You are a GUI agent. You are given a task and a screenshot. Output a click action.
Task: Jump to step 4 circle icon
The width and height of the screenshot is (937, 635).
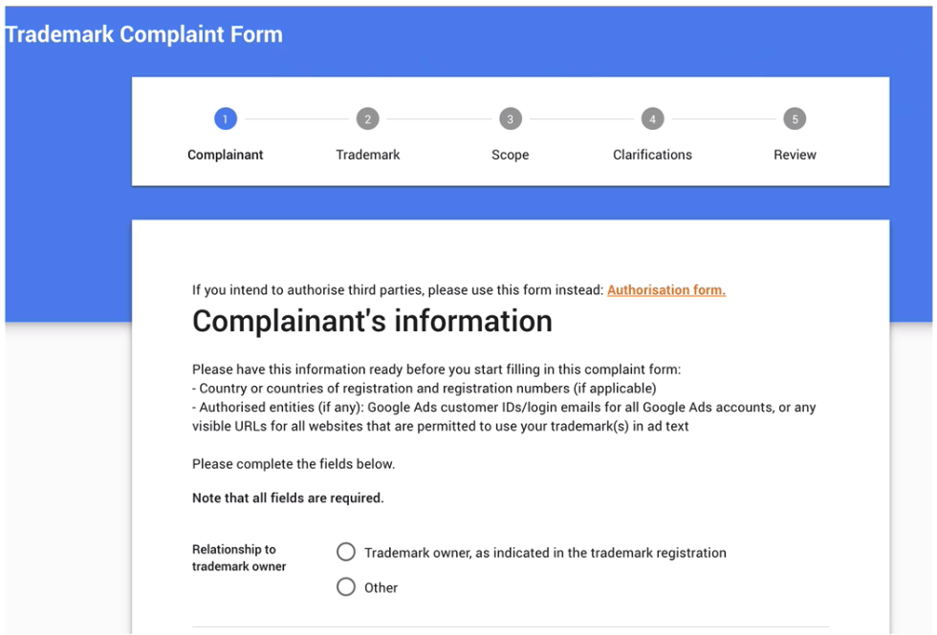[652, 118]
